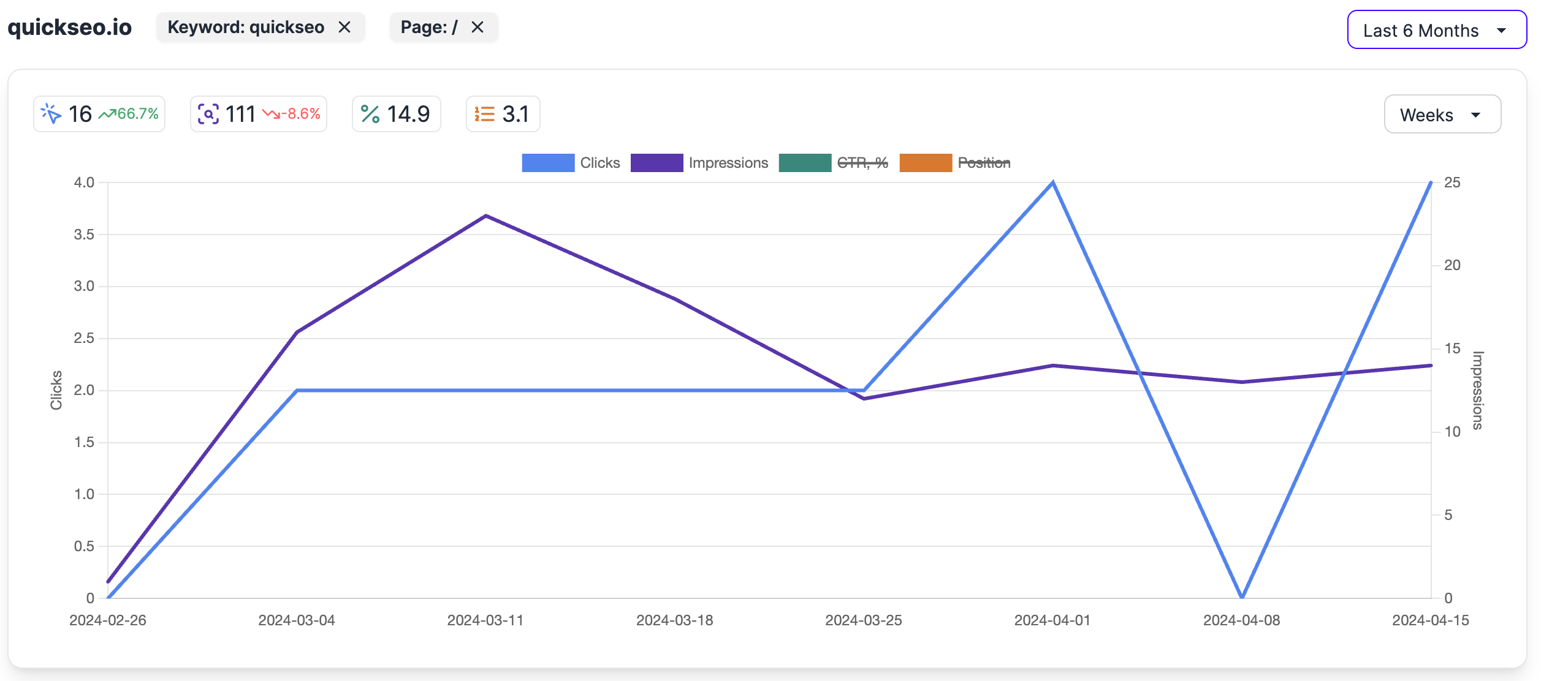Click the Impressions peak point on 2024-03-11

pos(485,216)
